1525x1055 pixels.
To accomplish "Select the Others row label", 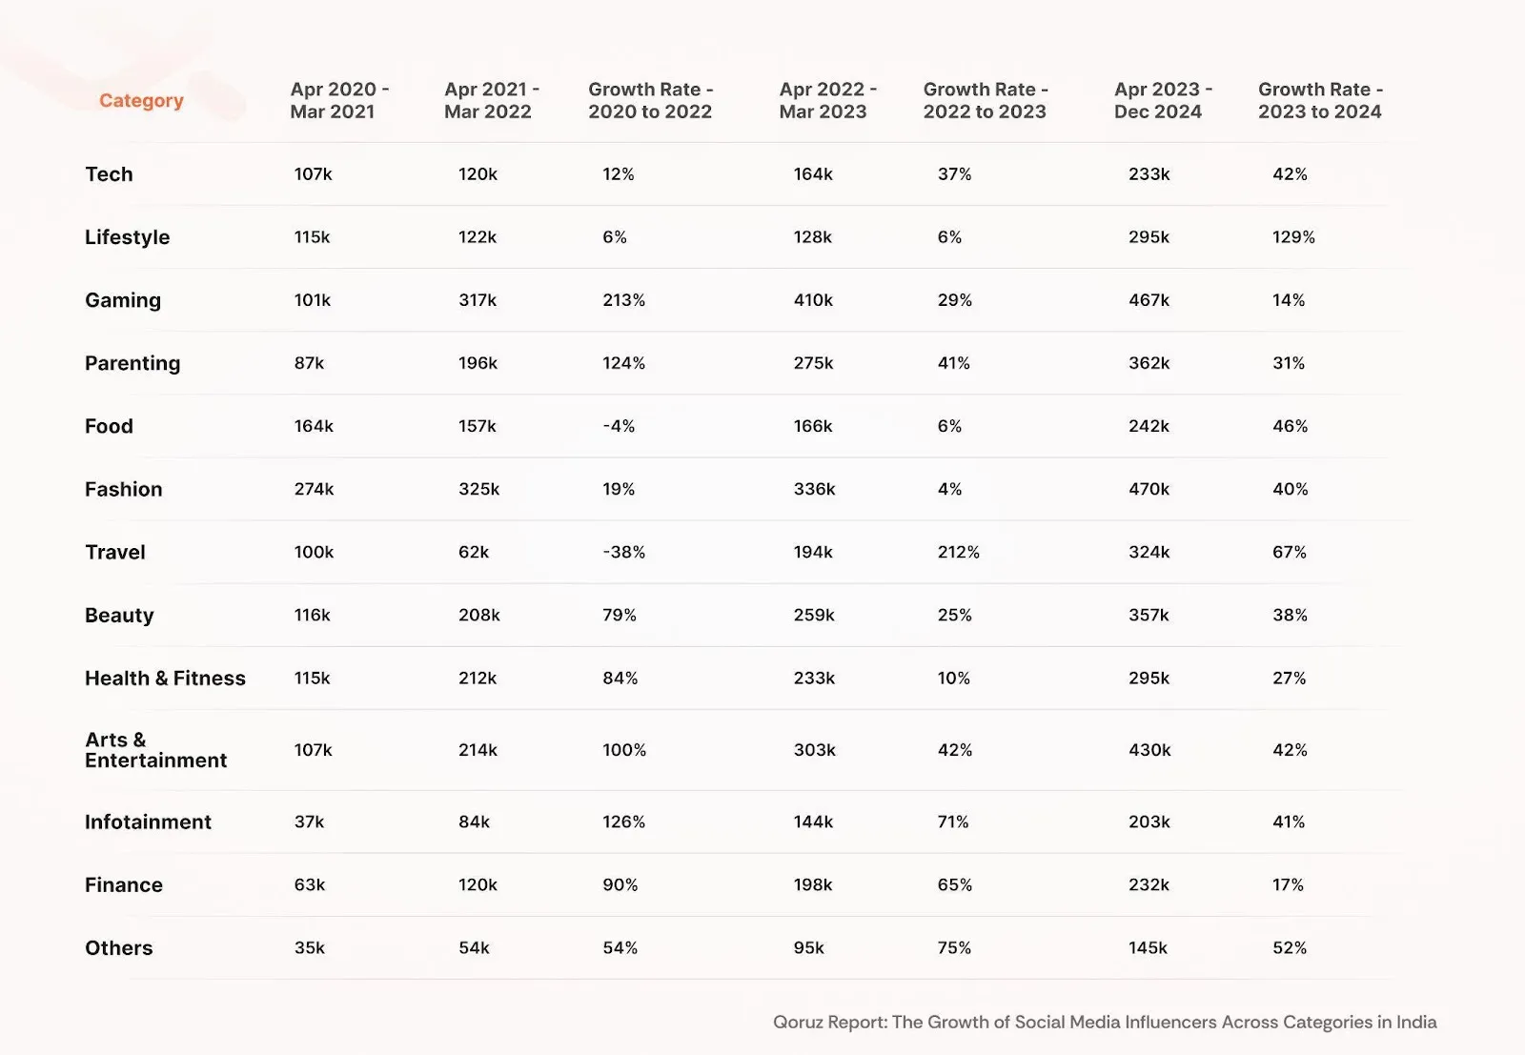I will coord(118,948).
